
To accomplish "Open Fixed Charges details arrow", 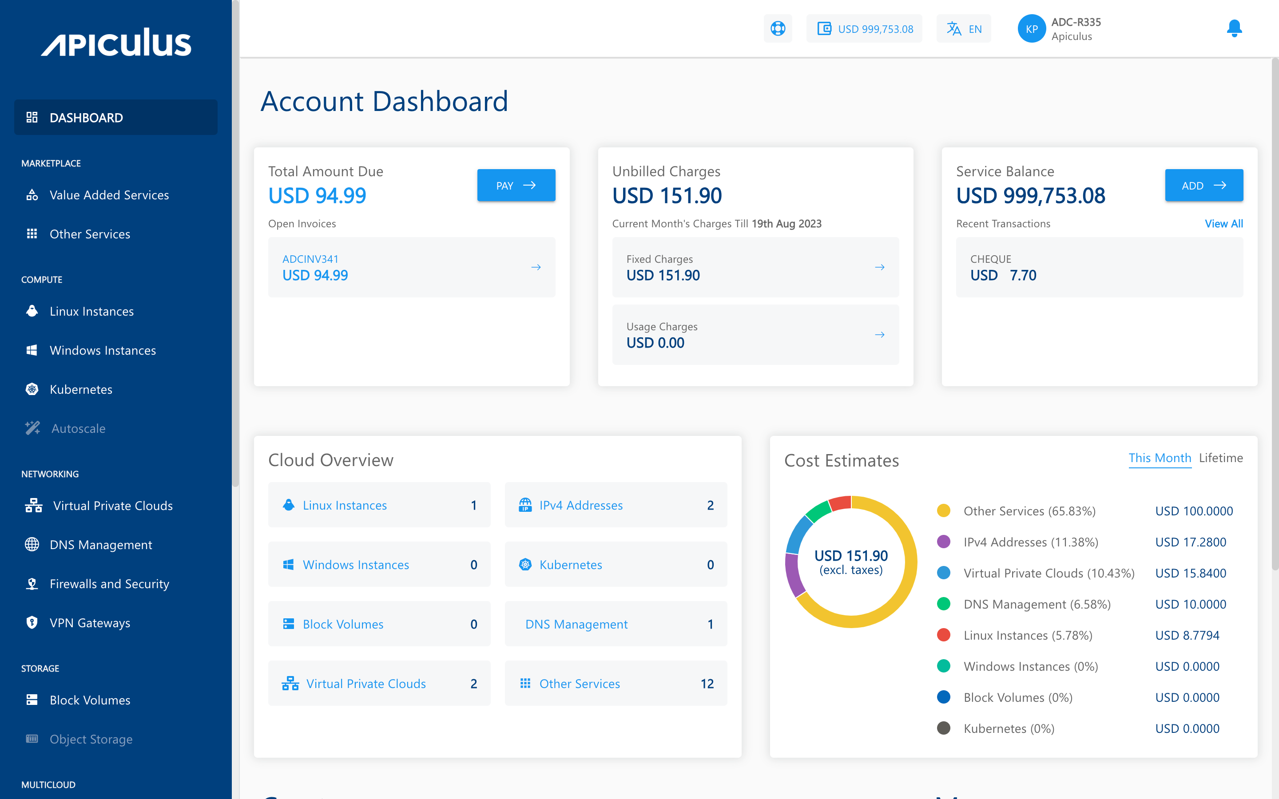I will click(879, 267).
